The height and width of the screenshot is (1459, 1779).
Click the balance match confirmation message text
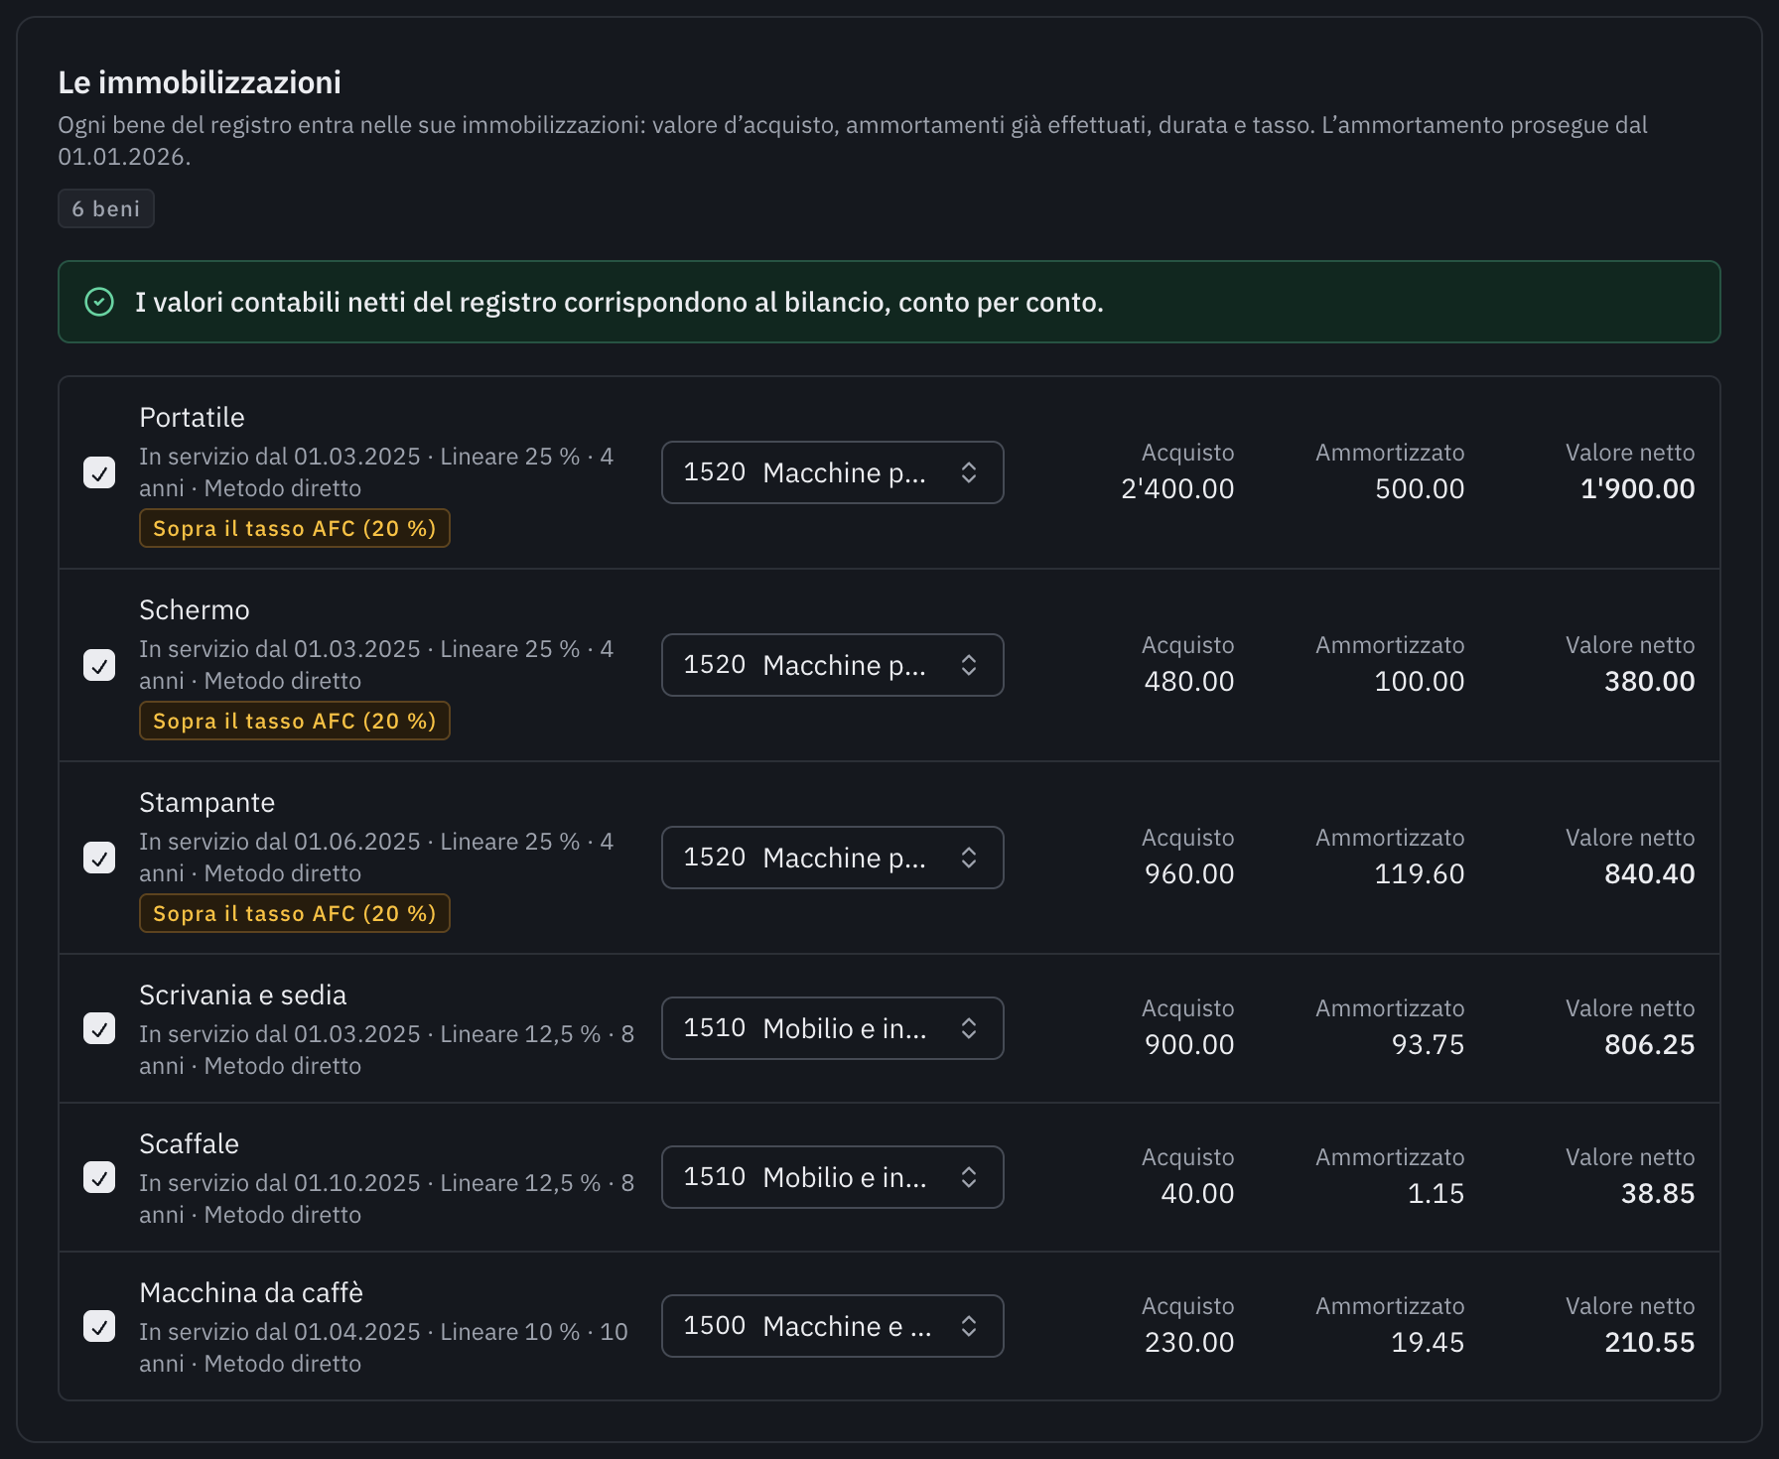(x=619, y=302)
